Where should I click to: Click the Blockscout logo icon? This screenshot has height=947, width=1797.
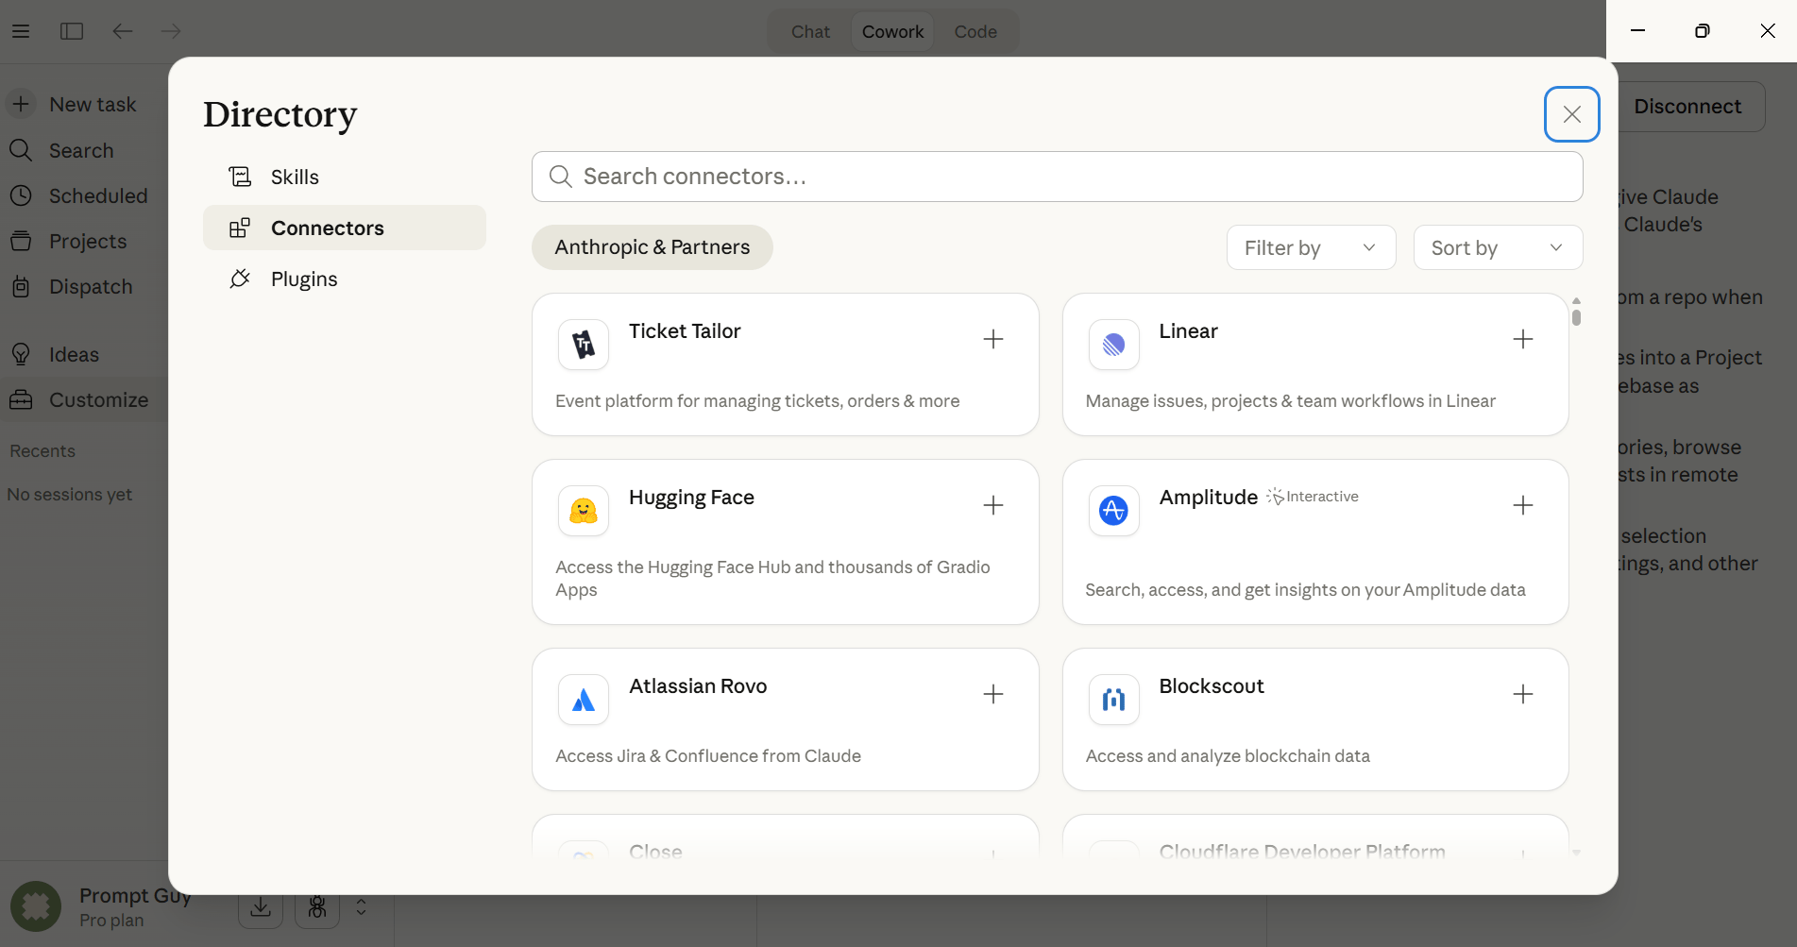point(1114,700)
